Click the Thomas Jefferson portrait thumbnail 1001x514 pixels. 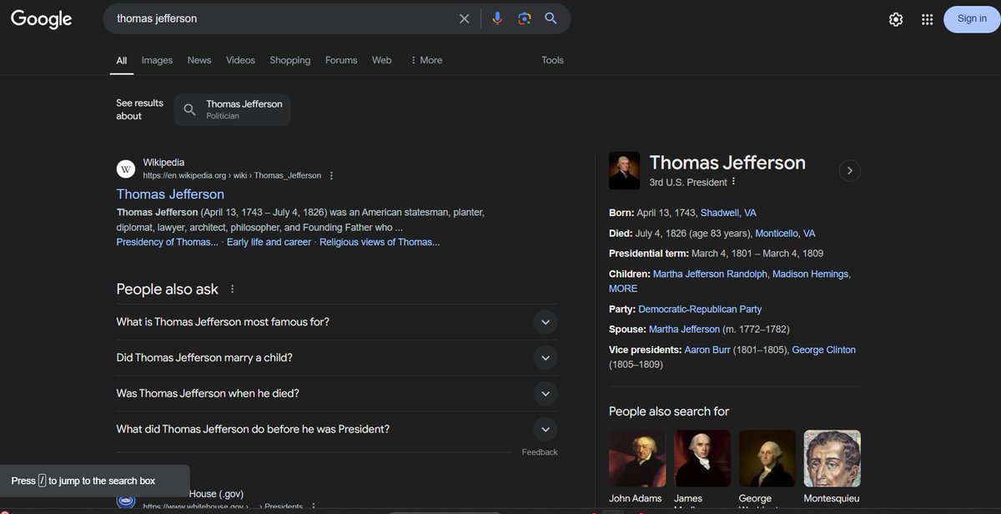tap(624, 170)
